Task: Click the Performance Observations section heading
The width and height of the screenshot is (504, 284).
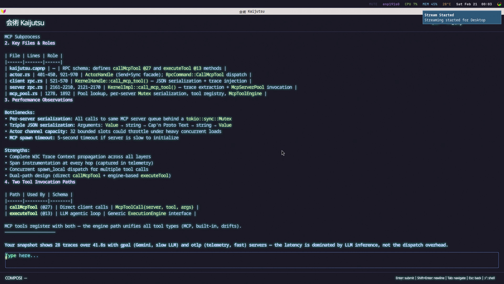Action: tap(39, 100)
